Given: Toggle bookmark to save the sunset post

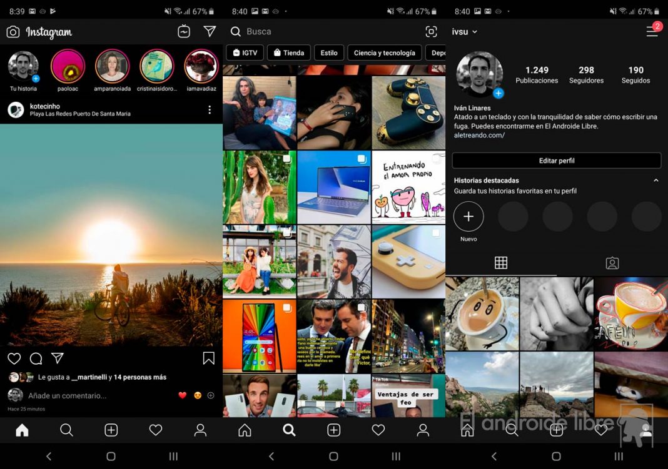Looking at the screenshot, I should (209, 358).
